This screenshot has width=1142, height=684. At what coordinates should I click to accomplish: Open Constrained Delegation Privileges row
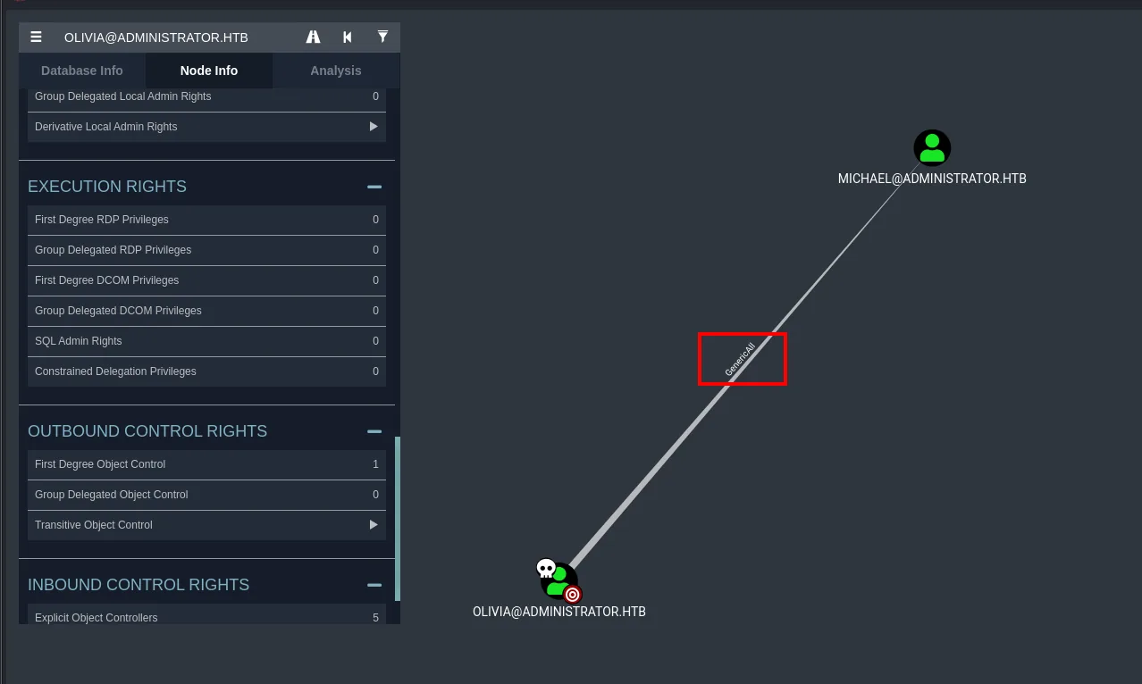(206, 371)
